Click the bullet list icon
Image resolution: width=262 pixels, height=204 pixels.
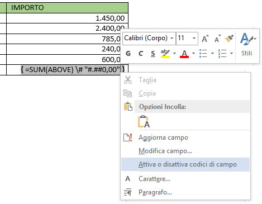(x=203, y=54)
